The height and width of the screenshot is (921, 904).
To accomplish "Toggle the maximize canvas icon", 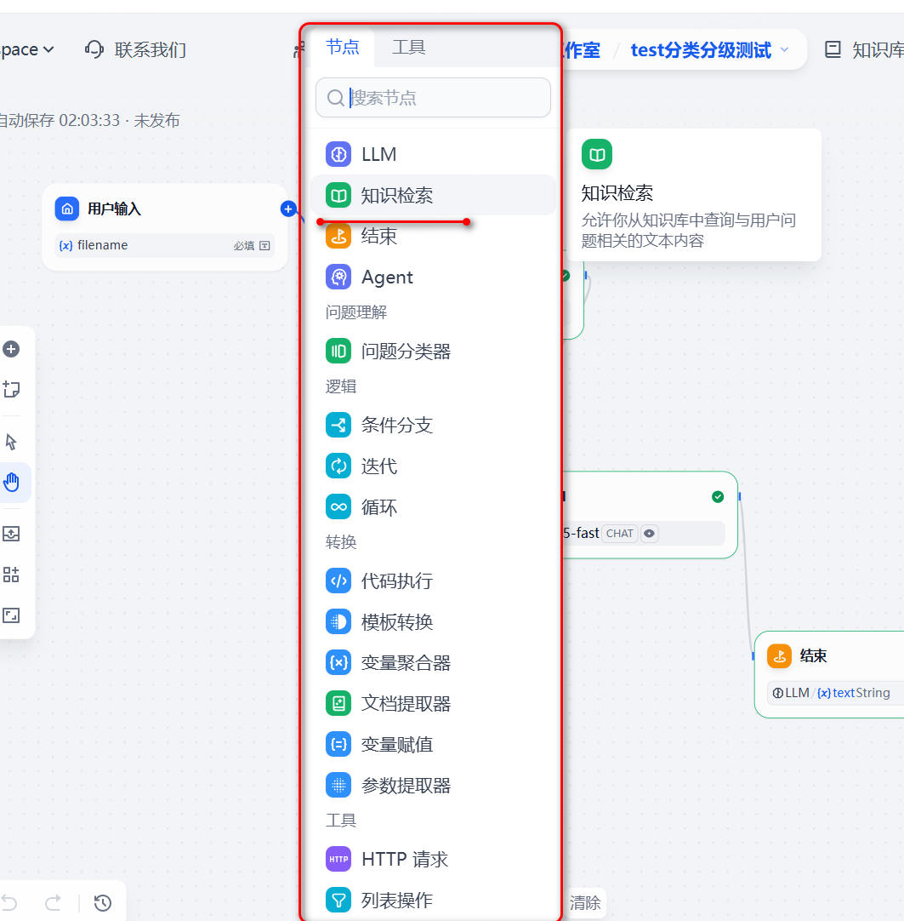I will 11,615.
